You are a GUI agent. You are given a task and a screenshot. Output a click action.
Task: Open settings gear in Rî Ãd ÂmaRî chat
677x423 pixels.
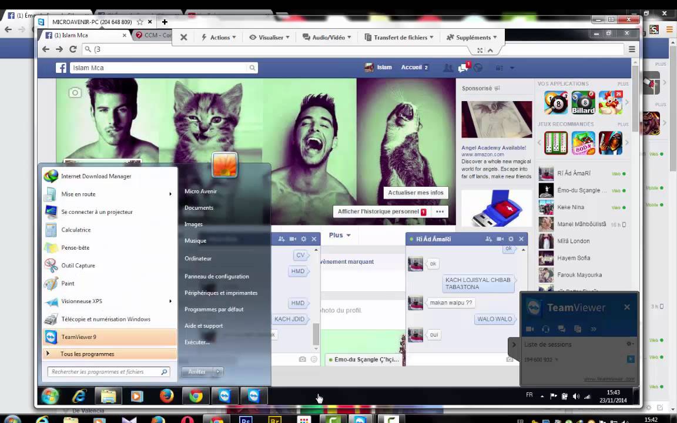(x=511, y=239)
